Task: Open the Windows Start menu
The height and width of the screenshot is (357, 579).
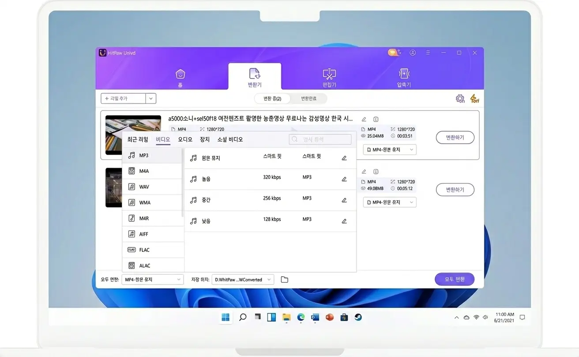Action: pyautogui.click(x=226, y=317)
